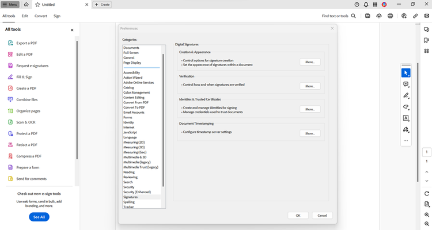Open the Menu button
The height and width of the screenshot is (230, 432).
[x=10, y=5]
